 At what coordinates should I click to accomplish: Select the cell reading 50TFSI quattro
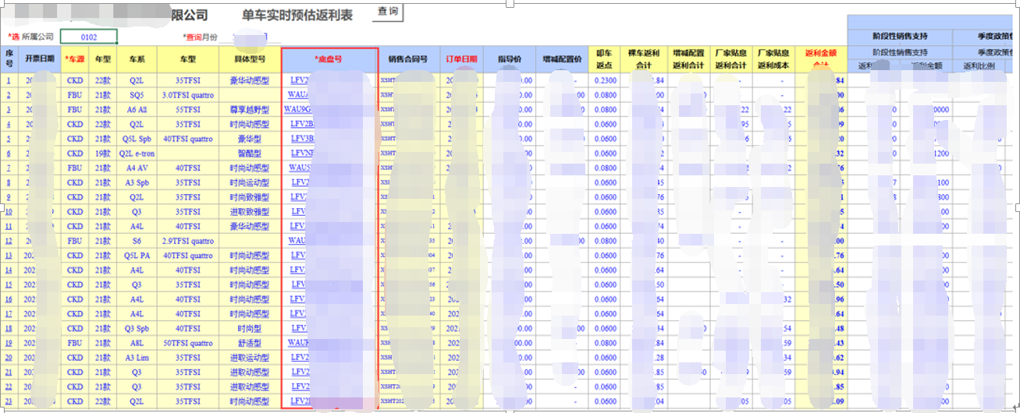[187, 343]
